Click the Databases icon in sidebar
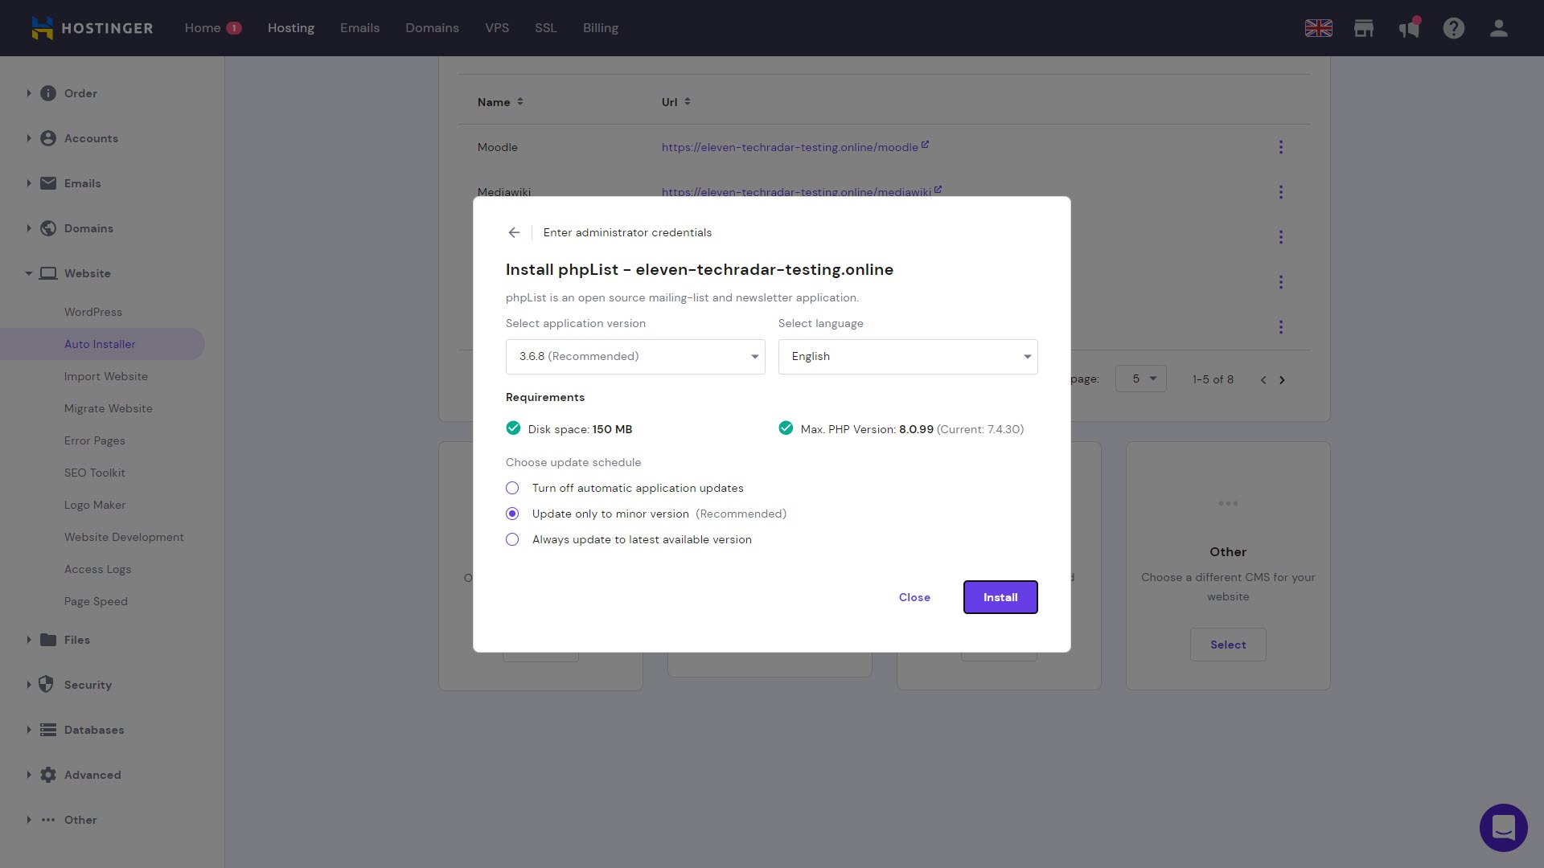This screenshot has width=1544, height=868. (48, 730)
